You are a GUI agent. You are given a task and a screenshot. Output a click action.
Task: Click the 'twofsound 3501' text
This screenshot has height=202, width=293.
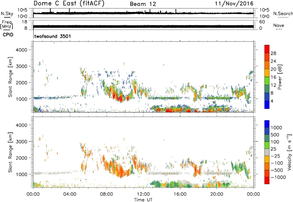click(x=53, y=36)
